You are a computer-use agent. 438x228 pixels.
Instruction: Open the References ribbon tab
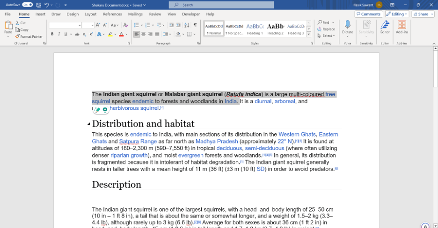112,14
